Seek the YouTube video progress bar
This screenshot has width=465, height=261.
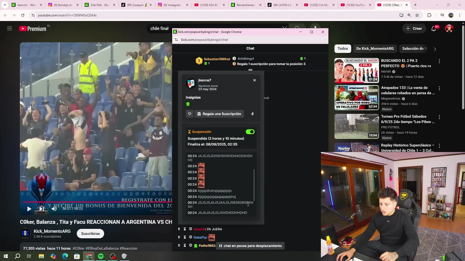[96, 202]
